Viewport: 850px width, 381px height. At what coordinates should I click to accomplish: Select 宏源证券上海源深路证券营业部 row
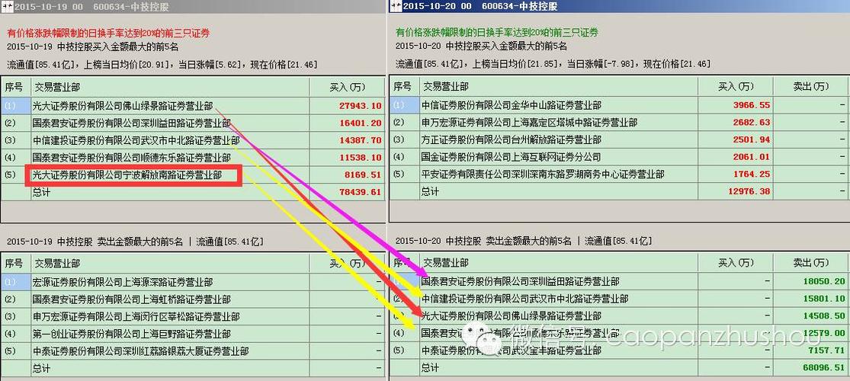tap(193, 283)
